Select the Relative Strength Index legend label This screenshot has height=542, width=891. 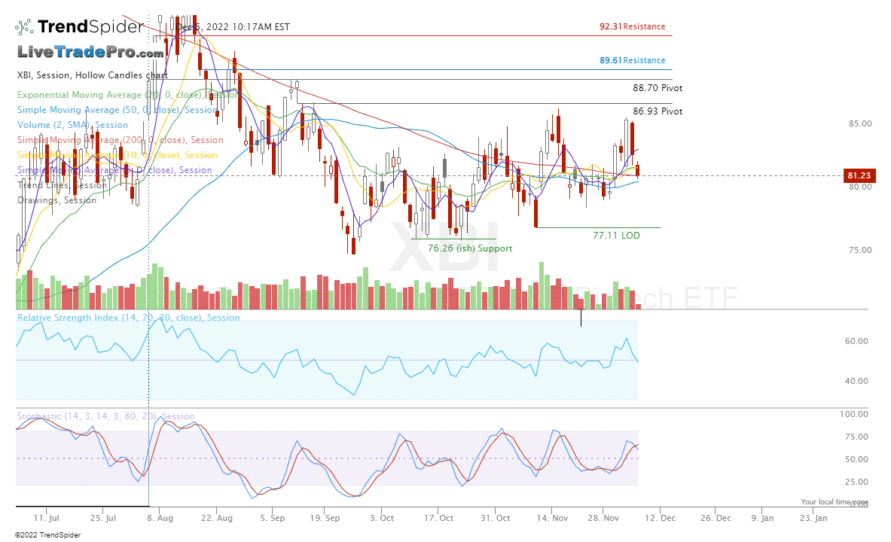[128, 318]
